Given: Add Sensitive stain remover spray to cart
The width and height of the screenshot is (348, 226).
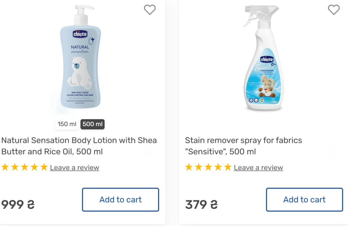Looking at the screenshot, I should (304, 200).
